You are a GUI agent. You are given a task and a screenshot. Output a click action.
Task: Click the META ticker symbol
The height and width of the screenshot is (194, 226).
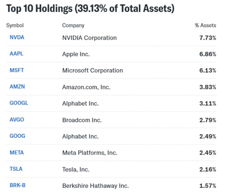(17, 153)
